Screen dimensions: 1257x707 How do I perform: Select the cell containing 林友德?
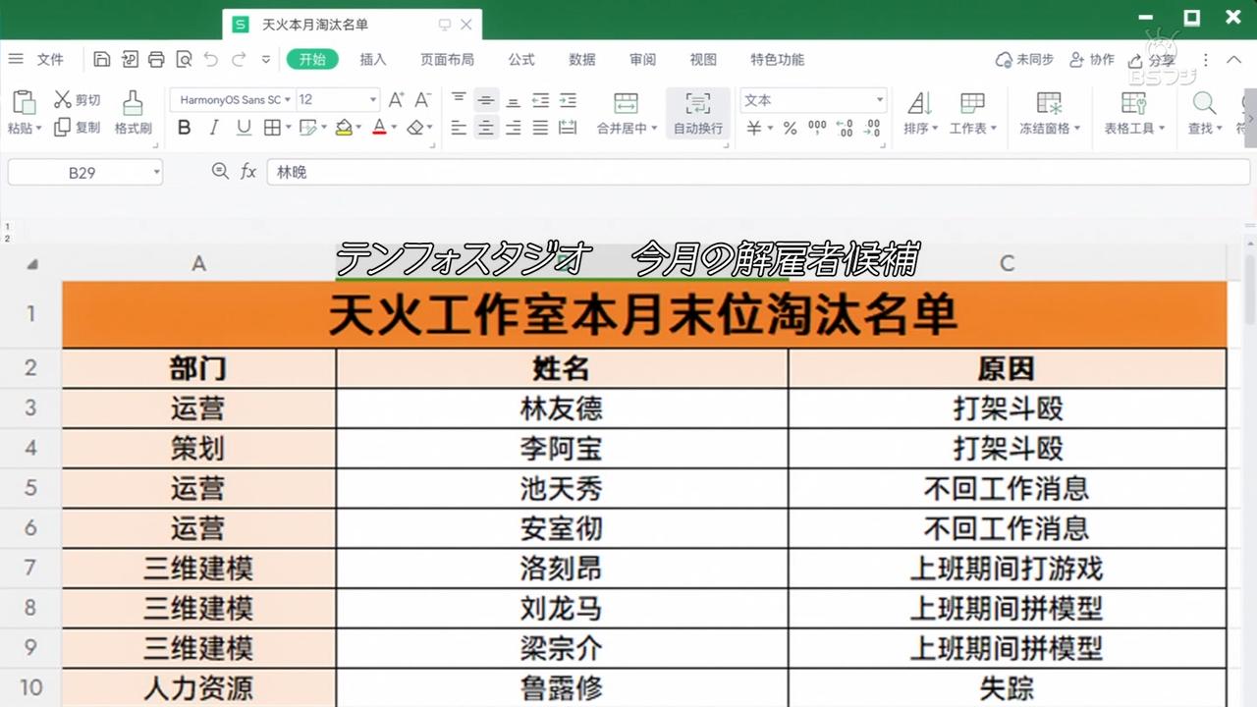click(x=561, y=408)
